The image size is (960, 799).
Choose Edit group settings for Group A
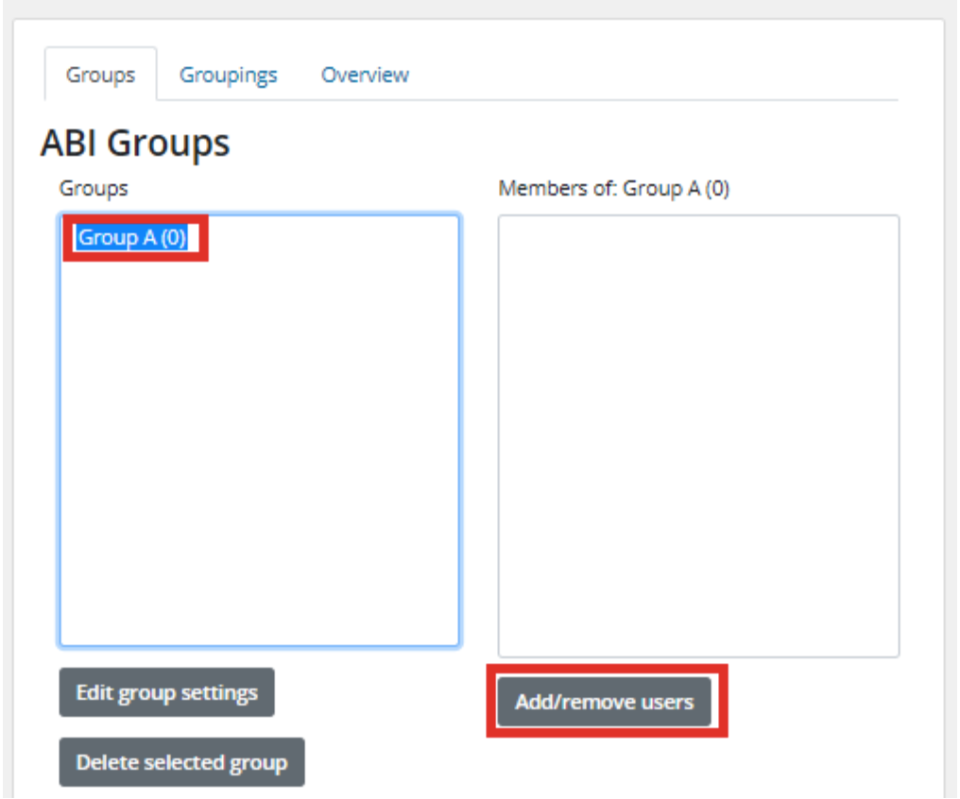pos(166,692)
